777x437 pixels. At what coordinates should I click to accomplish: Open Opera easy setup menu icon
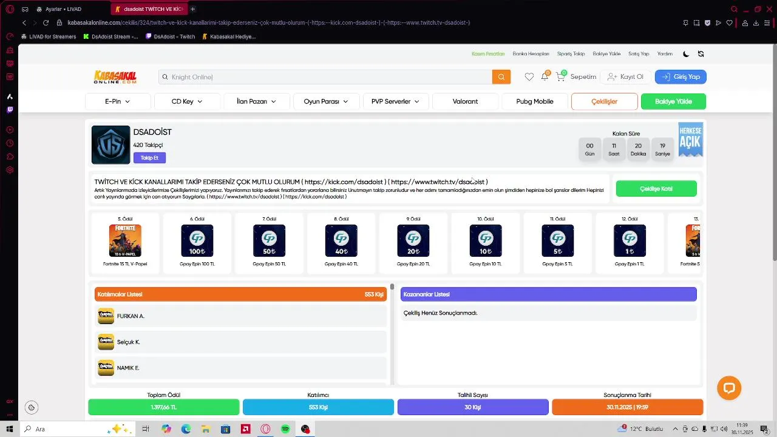[767, 23]
